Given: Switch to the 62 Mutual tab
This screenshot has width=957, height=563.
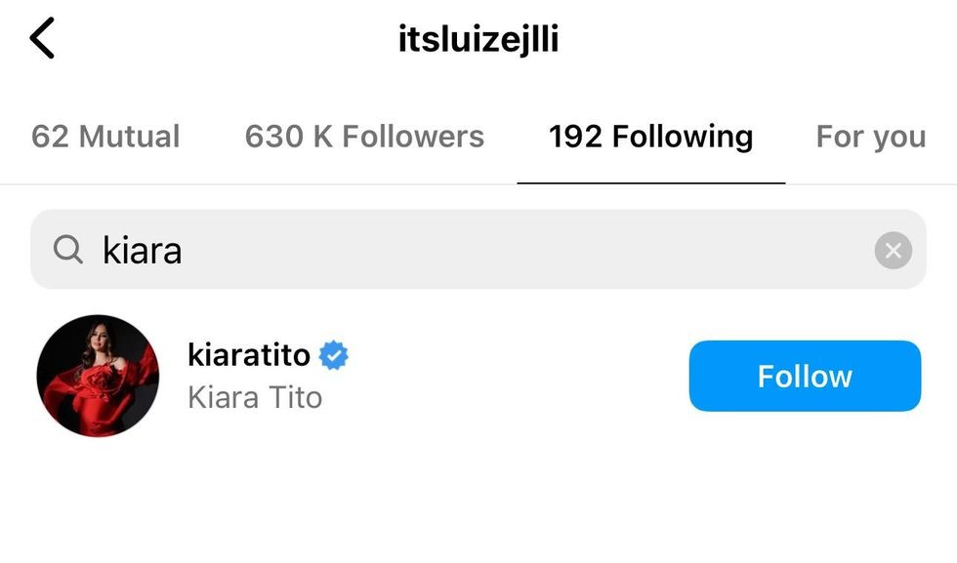Looking at the screenshot, I should coord(105,136).
